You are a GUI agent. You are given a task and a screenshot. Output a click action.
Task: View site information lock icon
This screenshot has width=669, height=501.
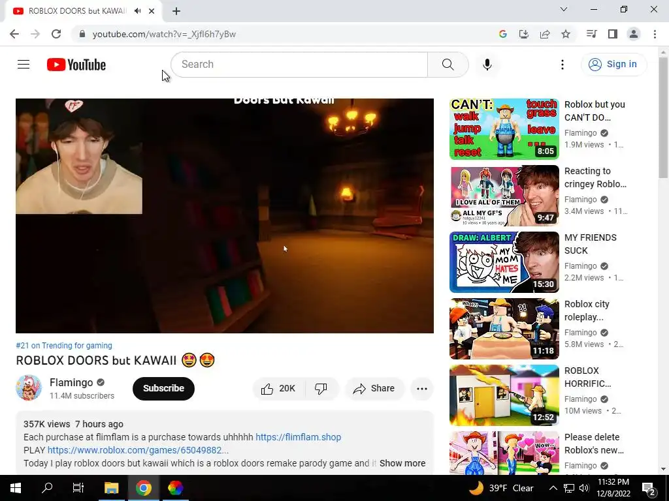[x=82, y=34]
